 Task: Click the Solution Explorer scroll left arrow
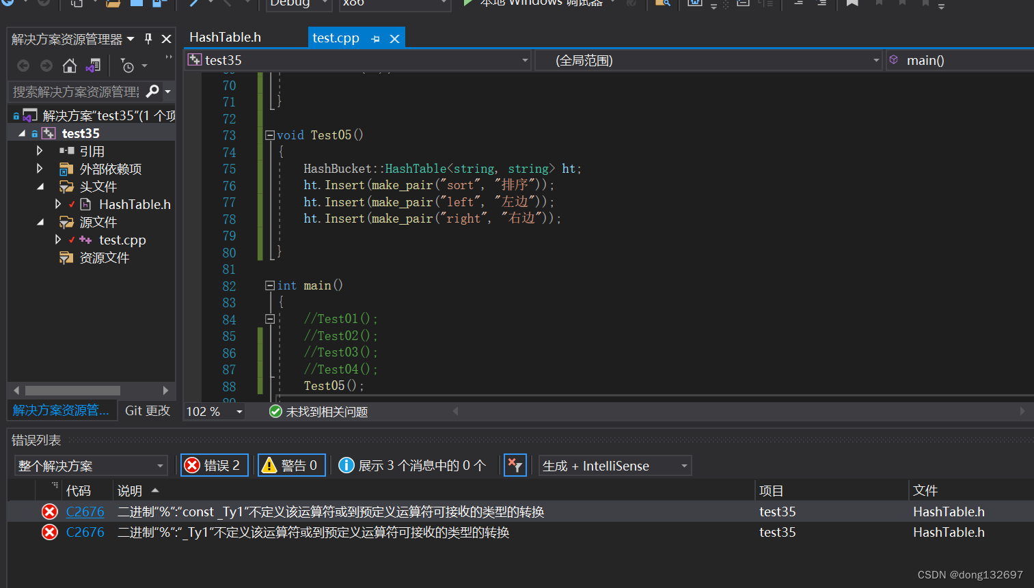pos(16,391)
